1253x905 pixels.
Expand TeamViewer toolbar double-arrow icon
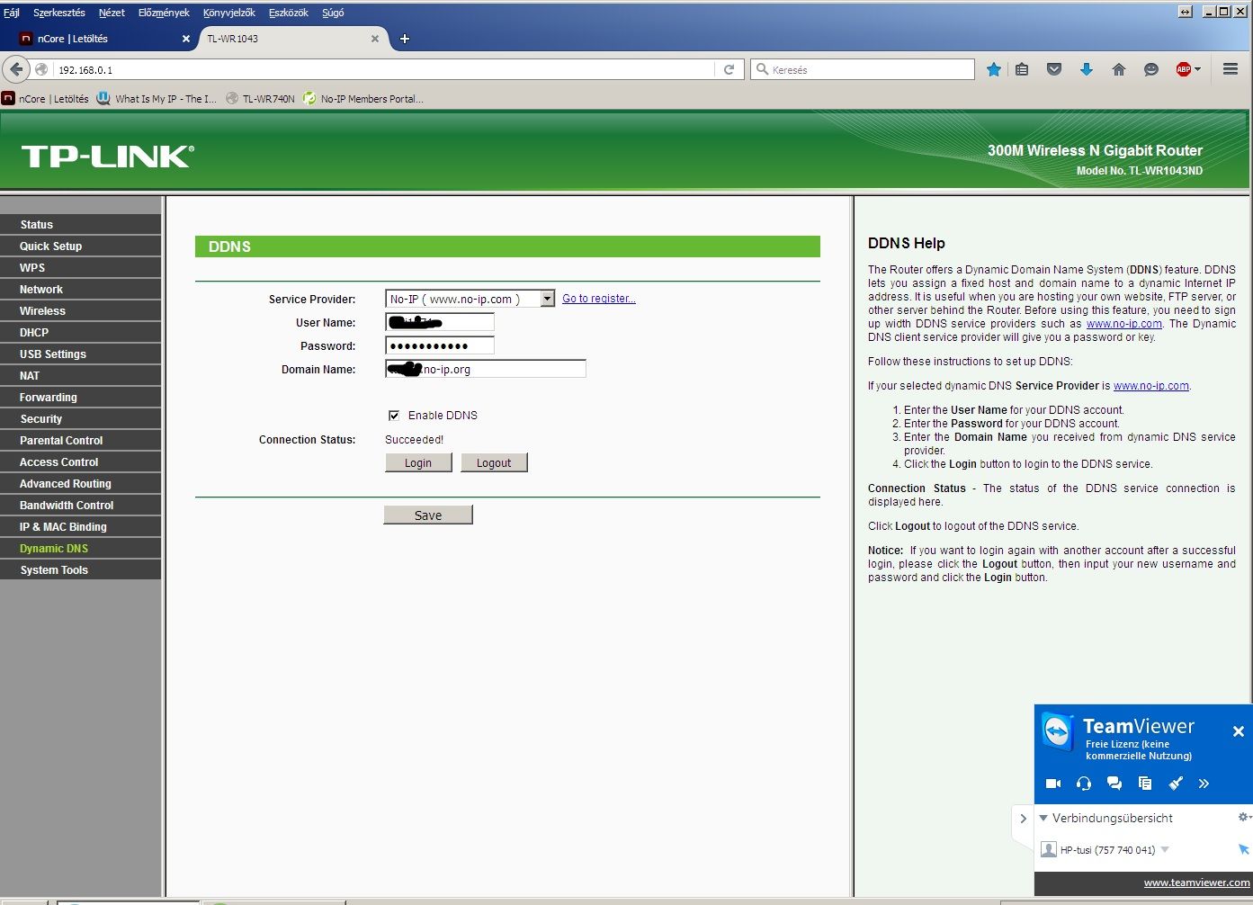[x=1204, y=784]
